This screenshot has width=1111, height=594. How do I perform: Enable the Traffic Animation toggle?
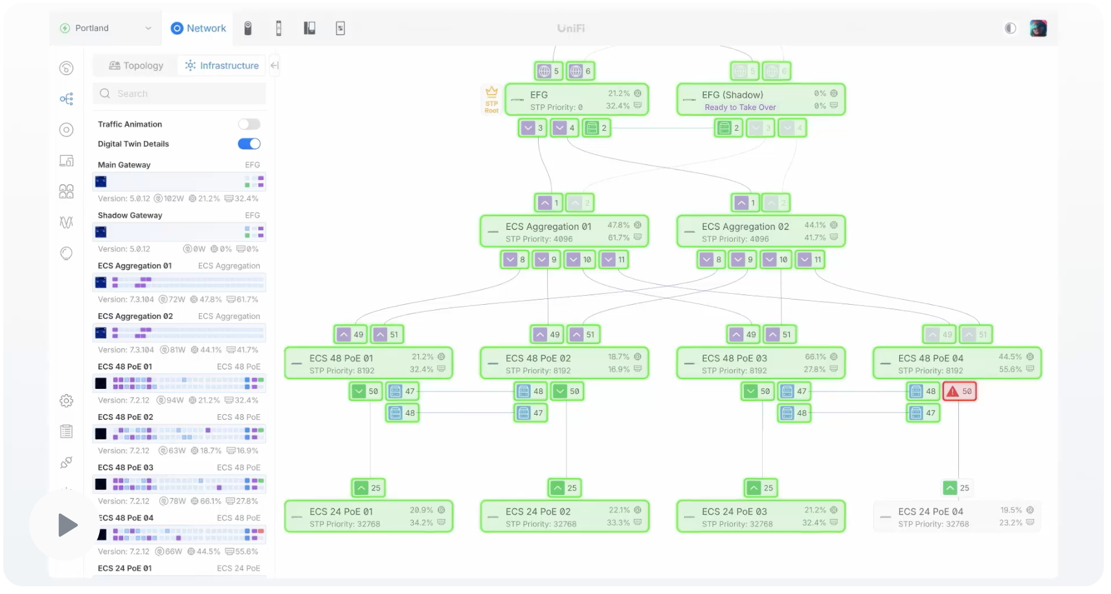click(x=249, y=124)
